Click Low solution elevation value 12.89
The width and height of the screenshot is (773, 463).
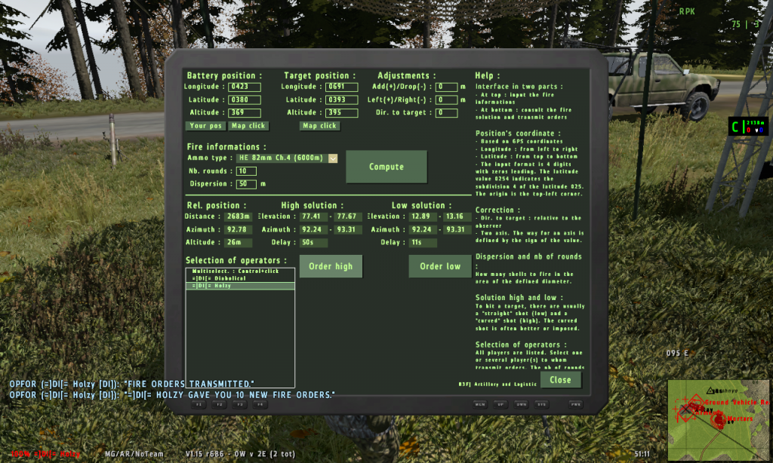pyautogui.click(x=423, y=216)
